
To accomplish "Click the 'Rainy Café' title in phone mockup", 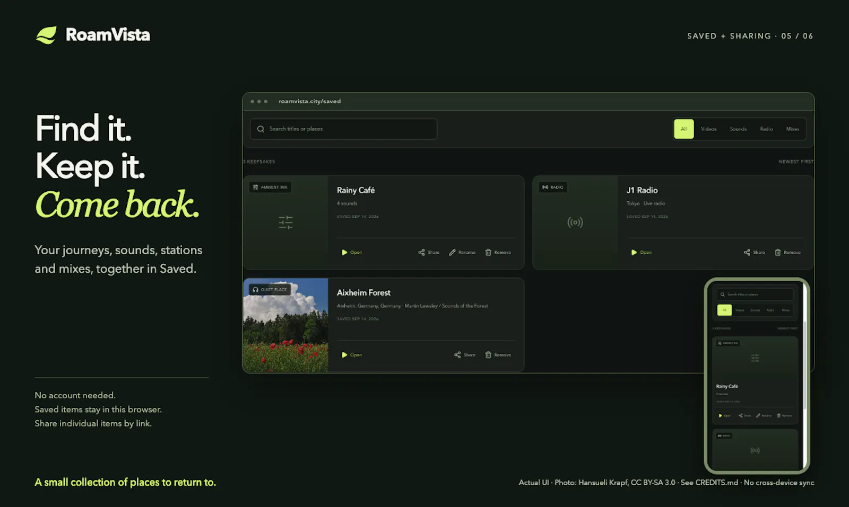I will tap(727, 386).
